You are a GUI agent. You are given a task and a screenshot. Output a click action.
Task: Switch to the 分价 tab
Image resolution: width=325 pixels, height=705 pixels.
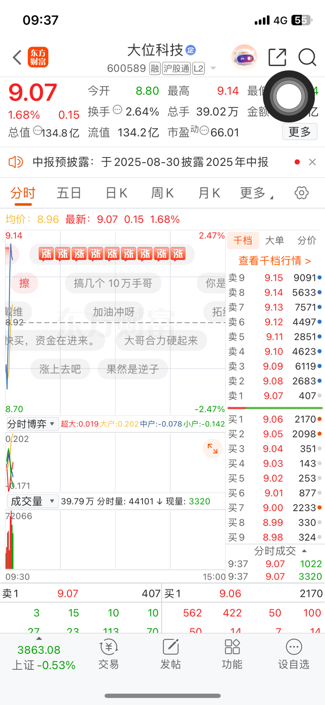point(307,240)
